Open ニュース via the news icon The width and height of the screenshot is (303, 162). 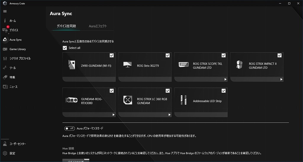point(5,87)
